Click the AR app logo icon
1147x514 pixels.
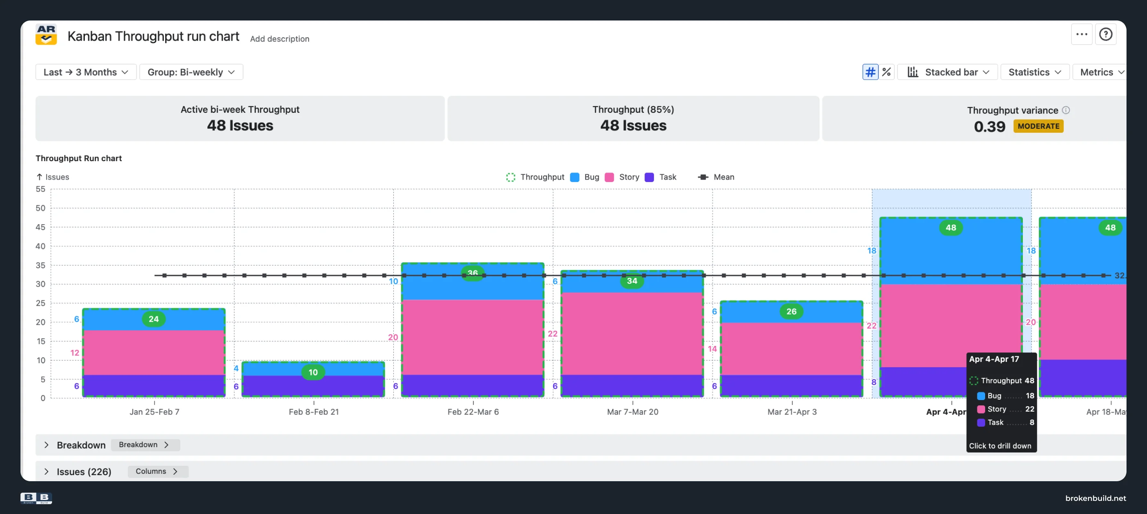coord(46,35)
